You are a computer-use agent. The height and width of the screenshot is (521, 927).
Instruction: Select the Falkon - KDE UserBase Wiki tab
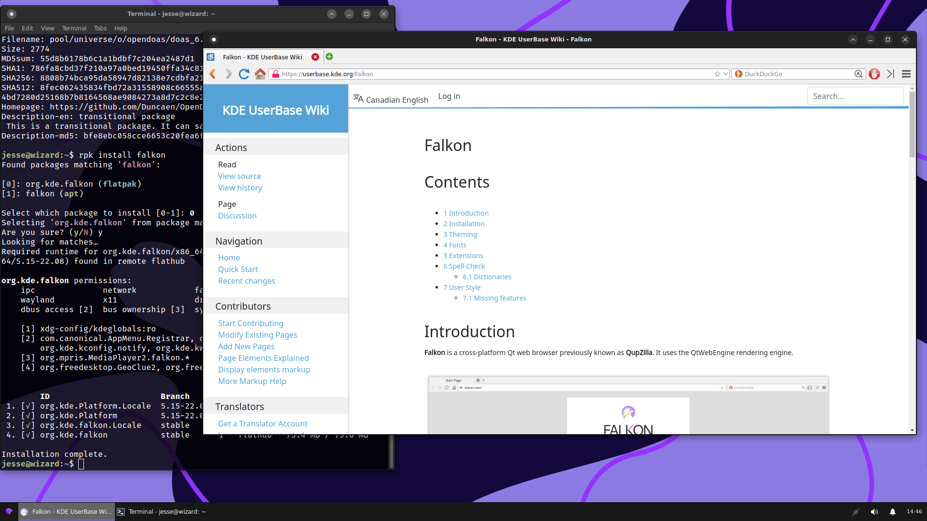[x=262, y=57]
